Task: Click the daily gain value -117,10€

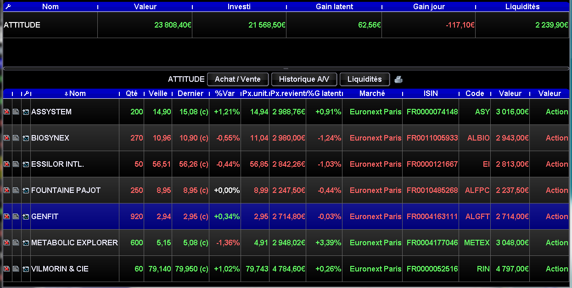Action: (x=460, y=25)
